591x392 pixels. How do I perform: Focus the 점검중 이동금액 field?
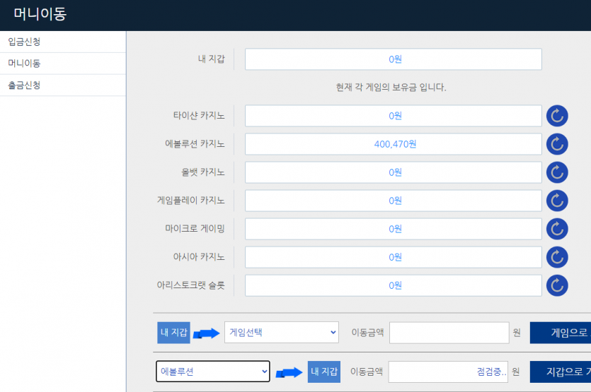(448, 372)
